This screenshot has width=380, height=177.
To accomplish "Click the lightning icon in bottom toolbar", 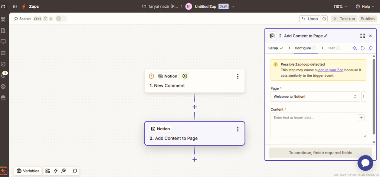I will tap(56, 171).
